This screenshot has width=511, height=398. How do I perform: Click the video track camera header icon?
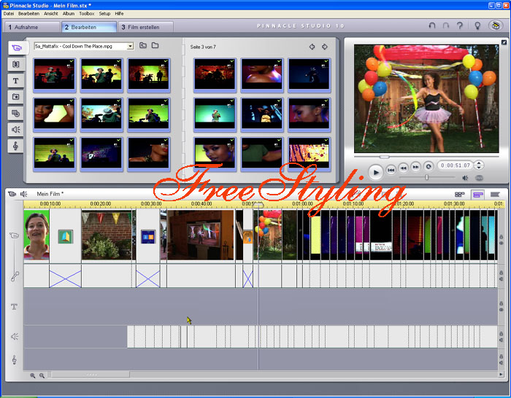pos(15,235)
